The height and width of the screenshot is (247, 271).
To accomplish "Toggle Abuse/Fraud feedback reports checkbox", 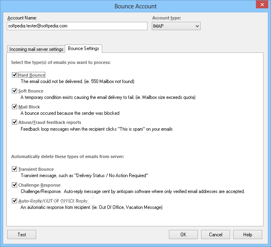I will (x=14, y=122).
